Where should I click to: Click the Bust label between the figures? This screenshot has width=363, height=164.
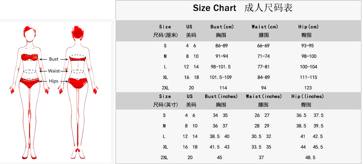pos(54,59)
